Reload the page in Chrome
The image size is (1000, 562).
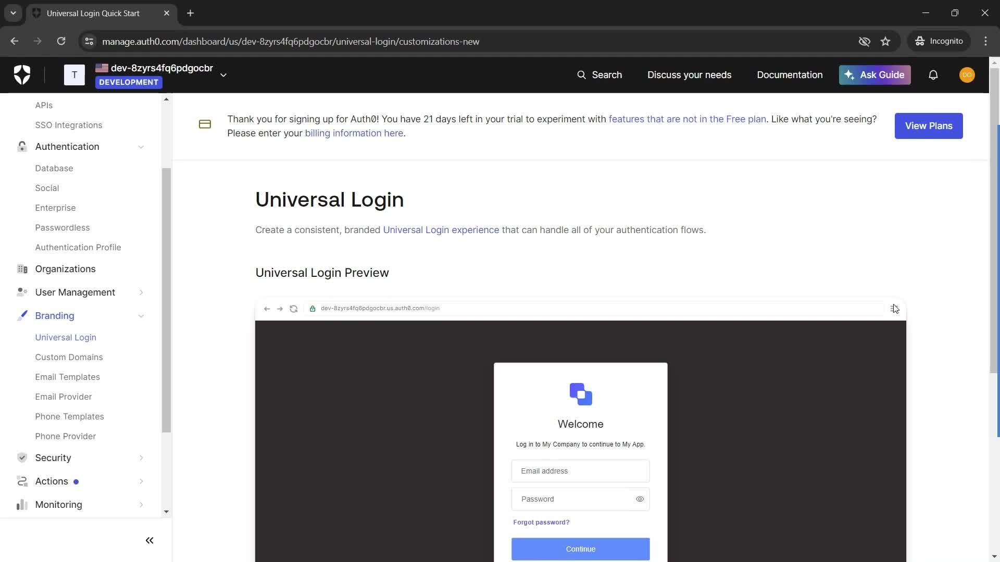pyautogui.click(x=61, y=41)
